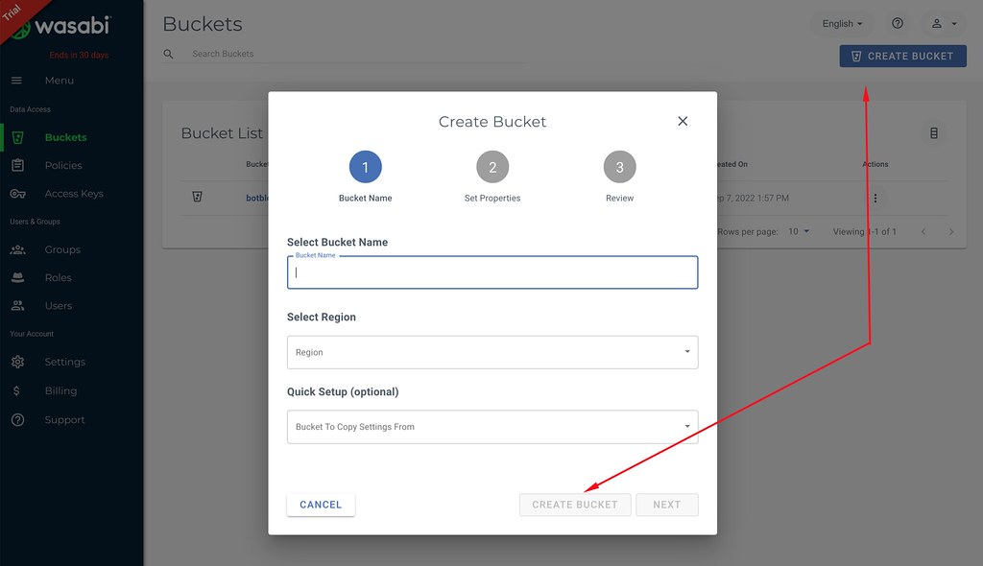The image size is (983, 566).
Task: Select Settings in the sidebar
Action: coord(64,362)
